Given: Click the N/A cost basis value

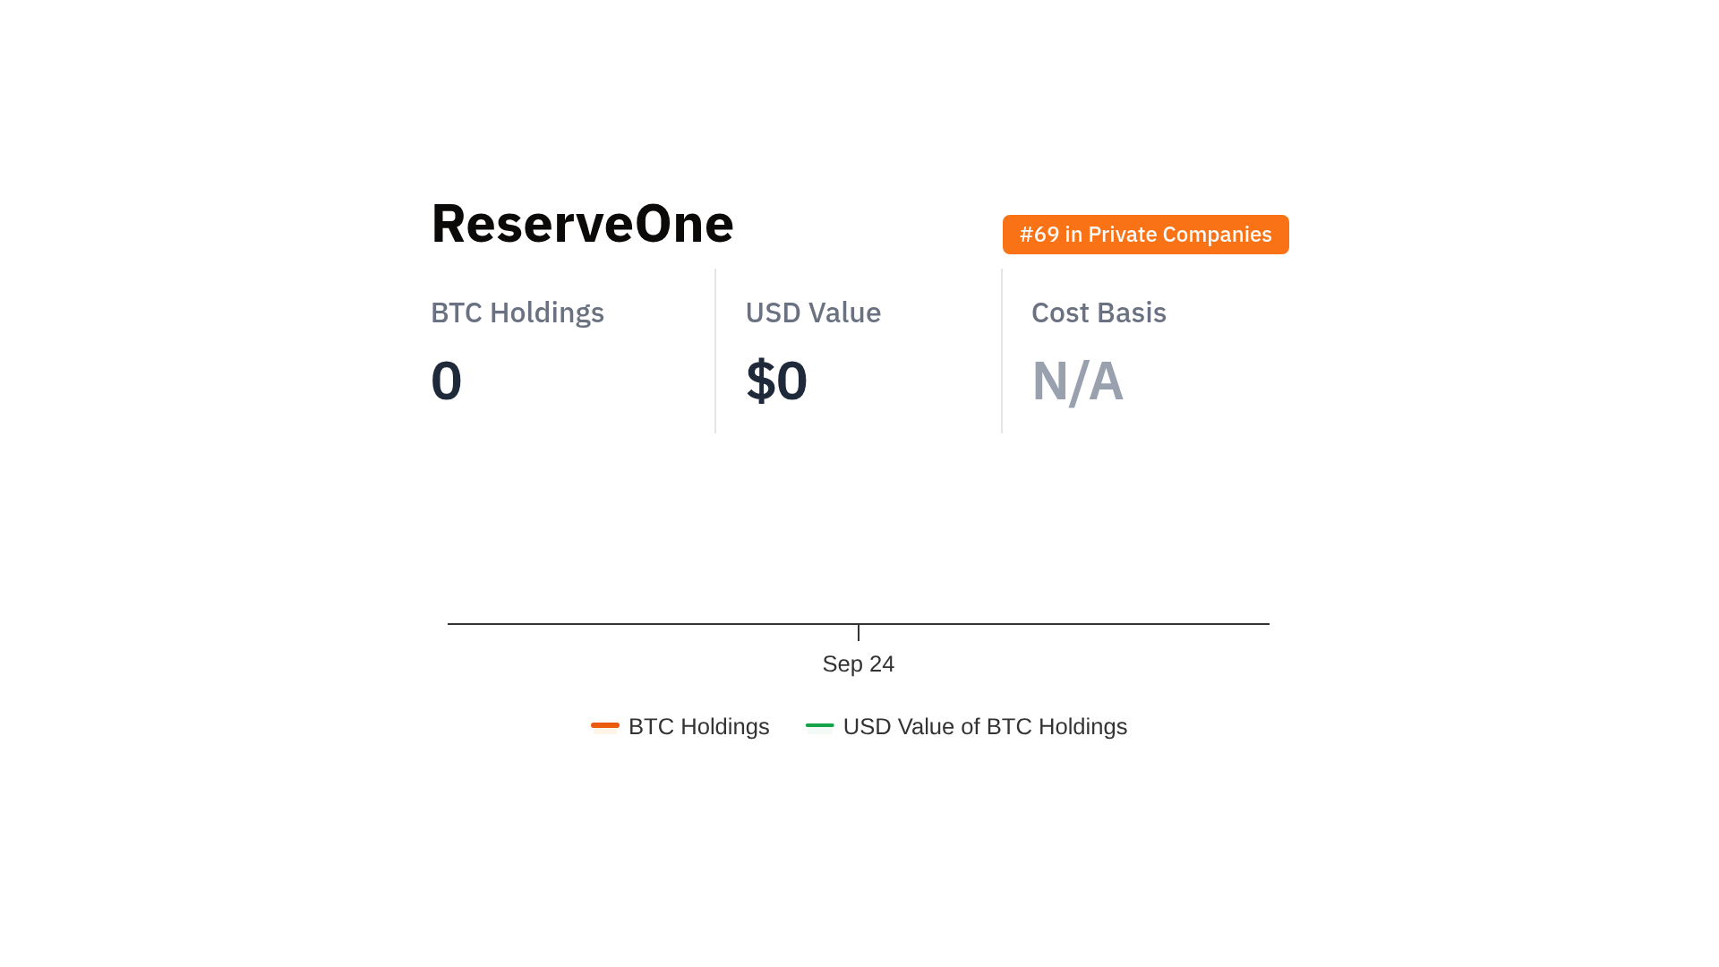Looking at the screenshot, I should coord(1077,381).
